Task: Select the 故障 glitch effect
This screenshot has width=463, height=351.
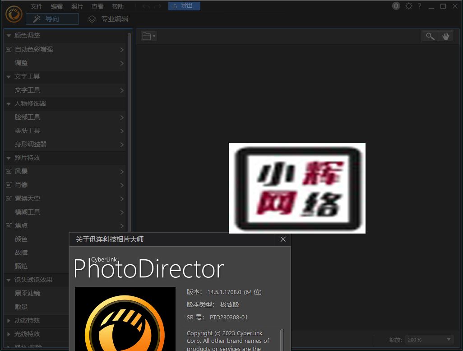Action: [21, 253]
